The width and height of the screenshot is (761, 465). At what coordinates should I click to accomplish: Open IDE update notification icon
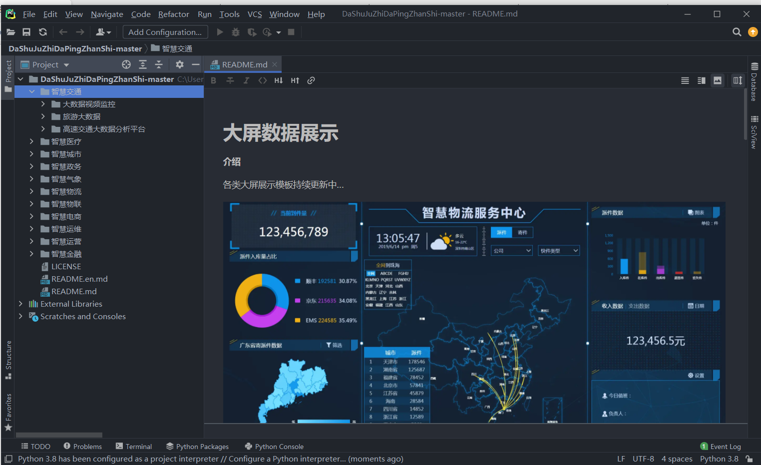[x=753, y=32]
